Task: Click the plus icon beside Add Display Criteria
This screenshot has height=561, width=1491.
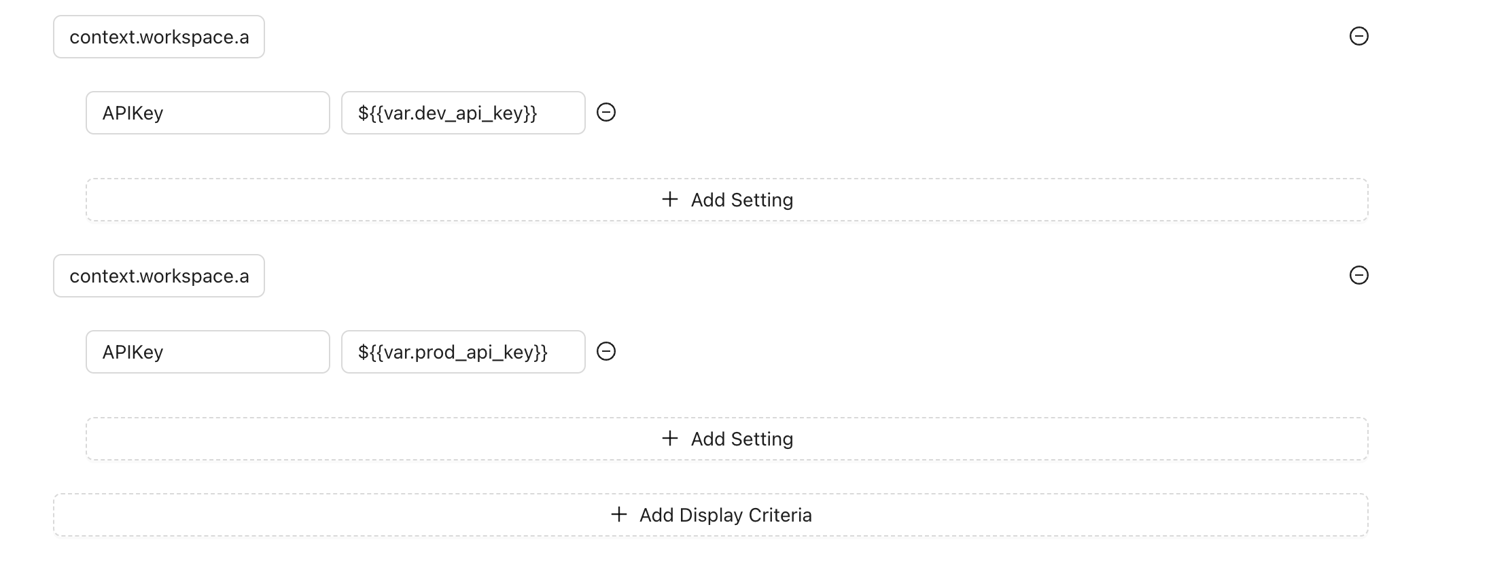Action: (618, 514)
